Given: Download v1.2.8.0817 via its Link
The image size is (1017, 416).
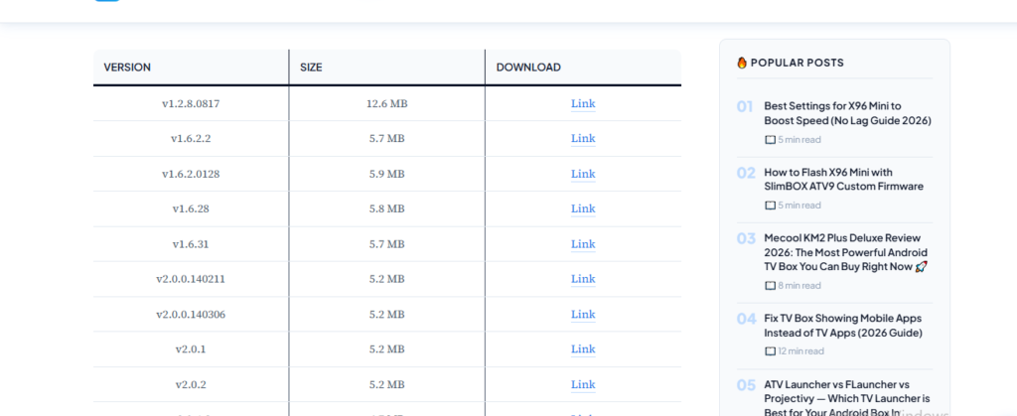Looking at the screenshot, I should [583, 103].
